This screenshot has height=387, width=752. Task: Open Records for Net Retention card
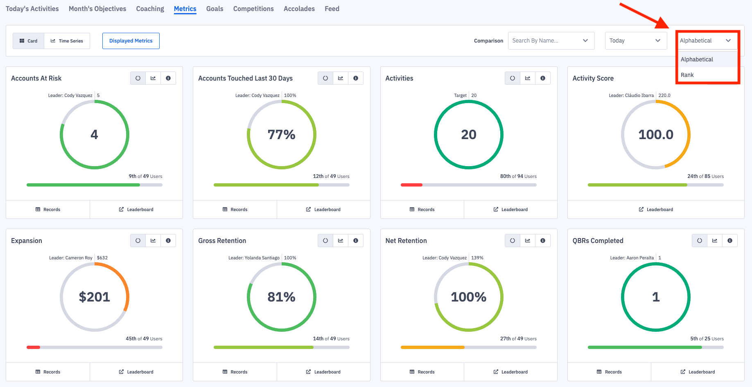click(x=422, y=372)
